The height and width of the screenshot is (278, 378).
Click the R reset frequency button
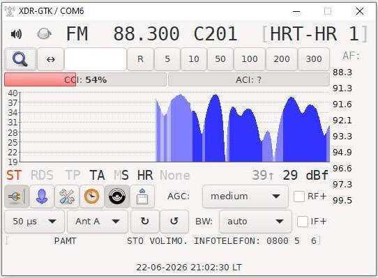[140, 59]
